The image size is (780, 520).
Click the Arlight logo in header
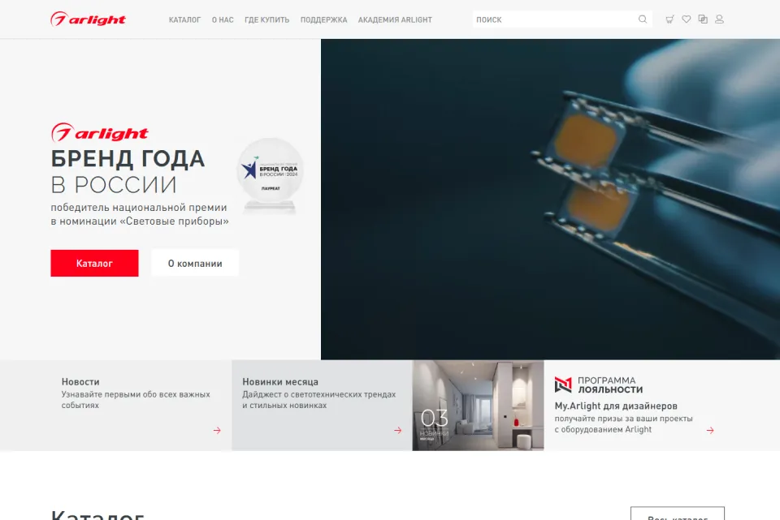88,19
